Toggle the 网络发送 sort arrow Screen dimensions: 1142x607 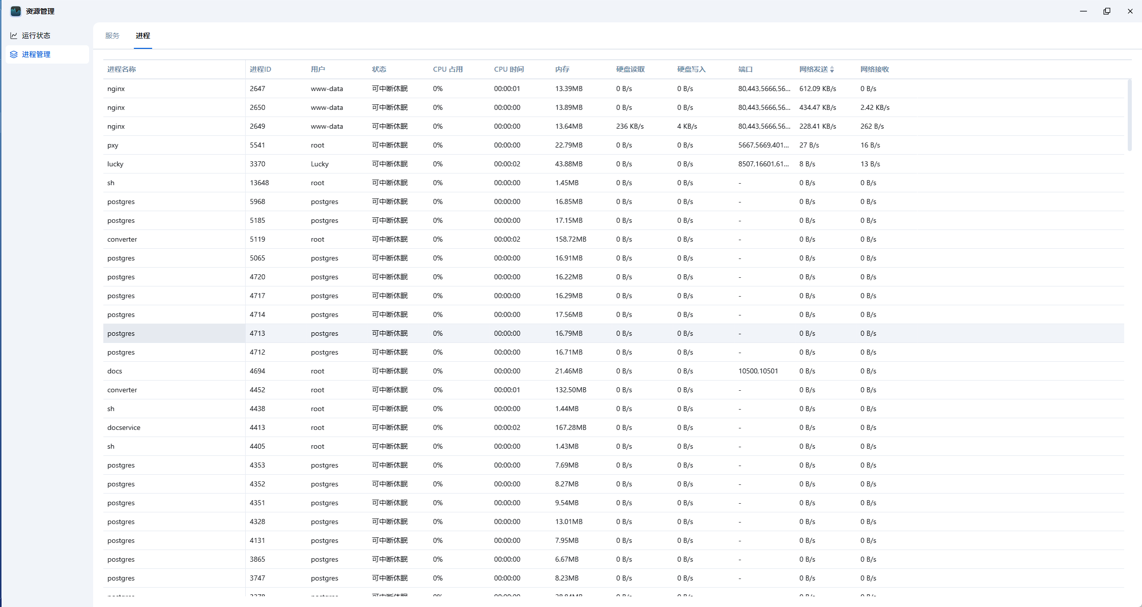click(x=832, y=70)
